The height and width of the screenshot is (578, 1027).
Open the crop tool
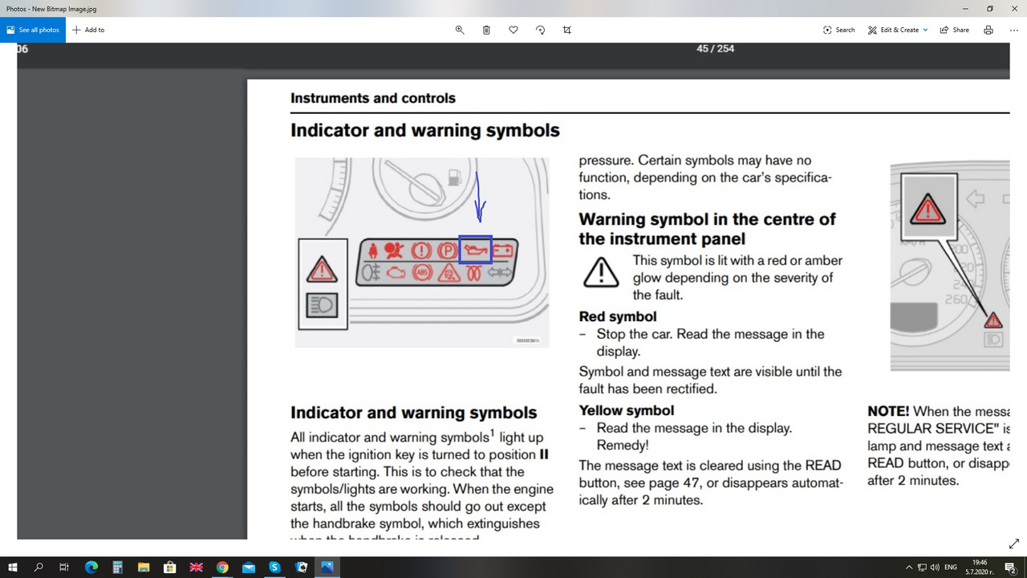pyautogui.click(x=567, y=30)
